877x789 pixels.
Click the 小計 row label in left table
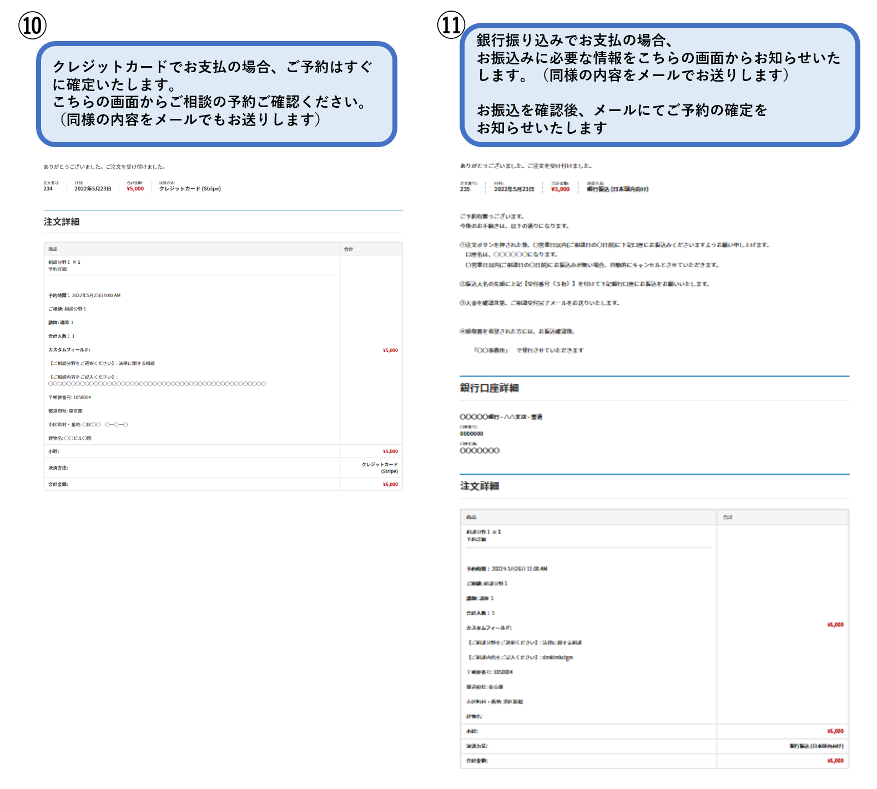point(54,451)
